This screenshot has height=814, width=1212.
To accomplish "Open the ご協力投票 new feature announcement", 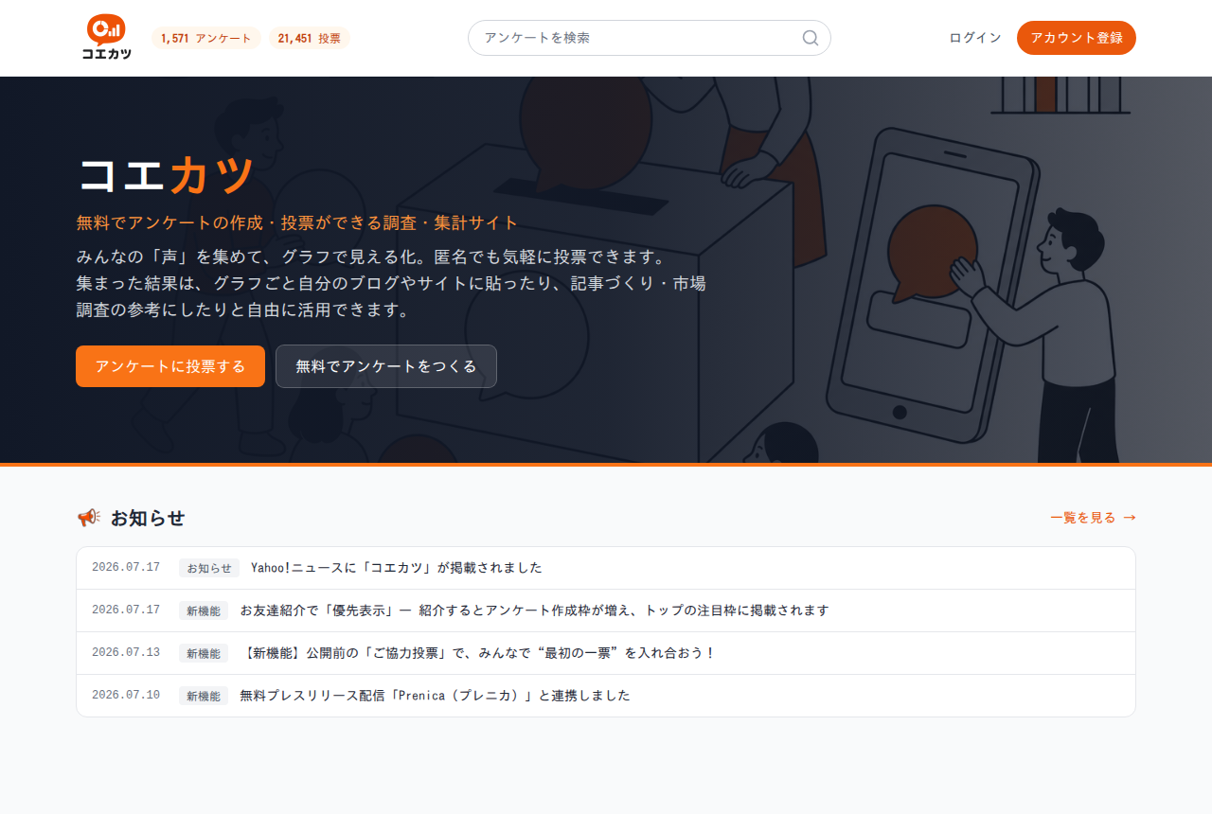I will tap(606, 653).
